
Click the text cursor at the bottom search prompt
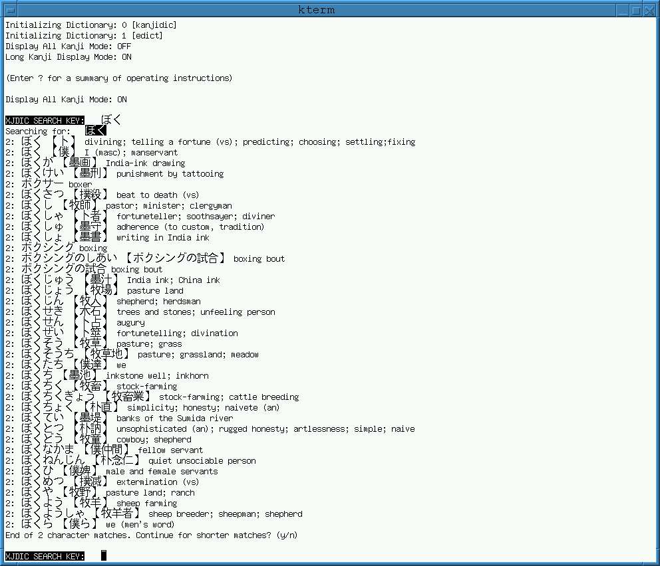(x=104, y=555)
